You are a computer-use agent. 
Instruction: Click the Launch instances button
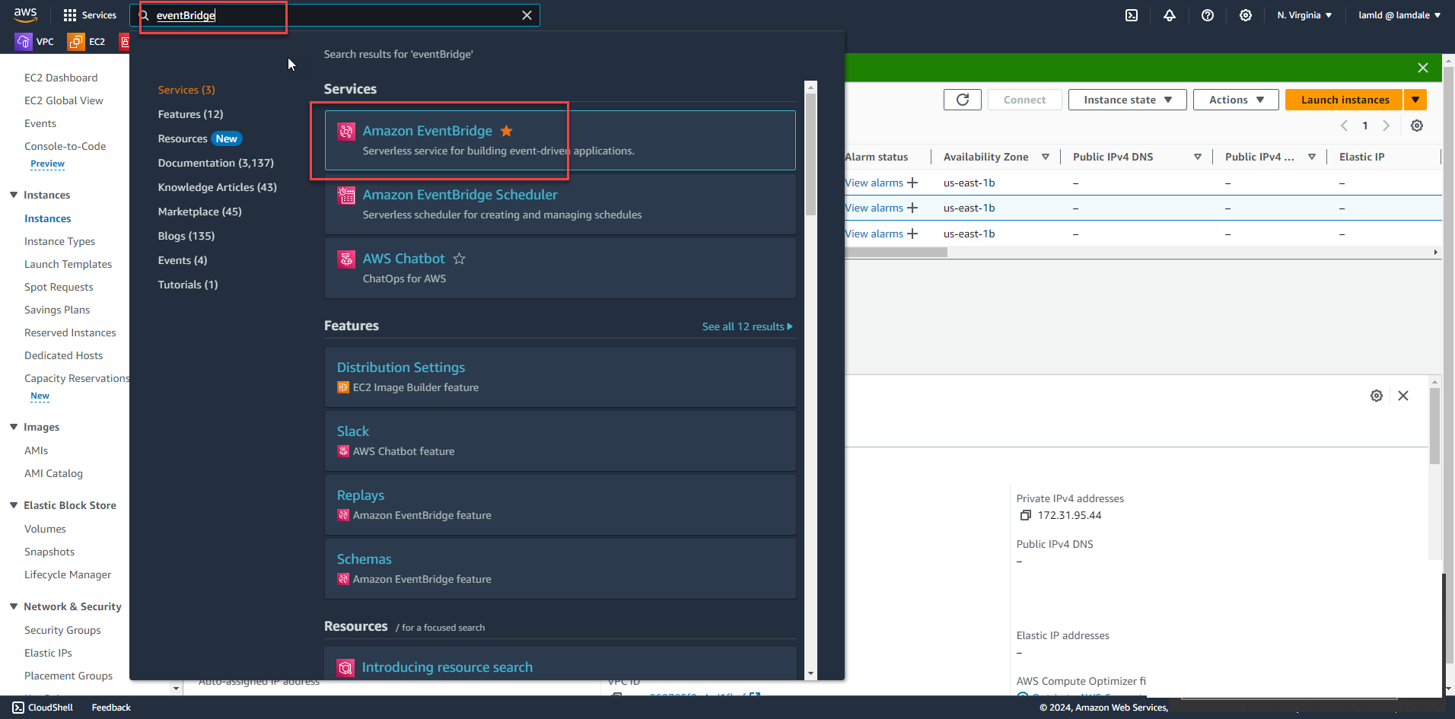[1345, 100]
